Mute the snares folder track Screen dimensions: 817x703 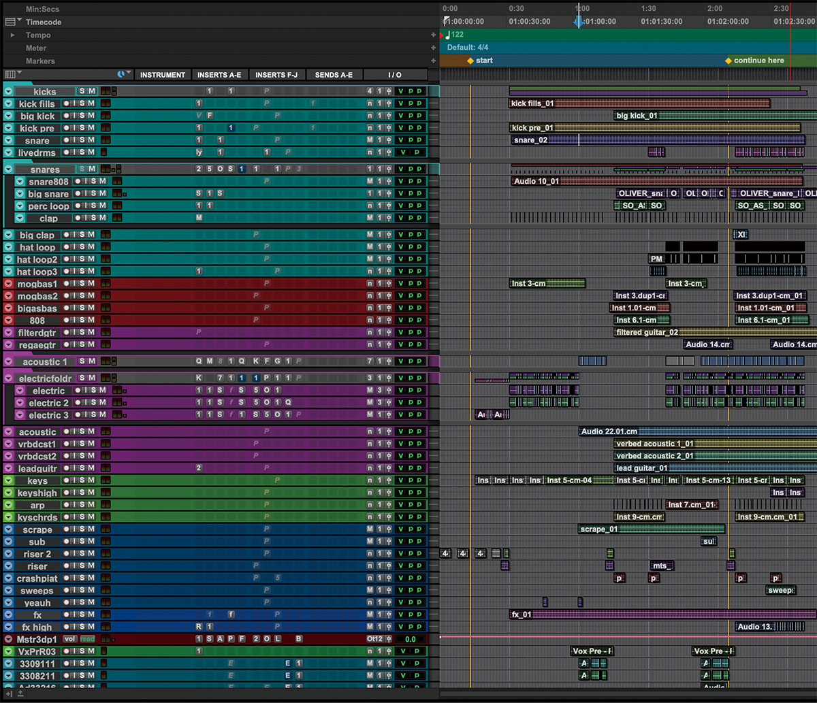(91, 169)
